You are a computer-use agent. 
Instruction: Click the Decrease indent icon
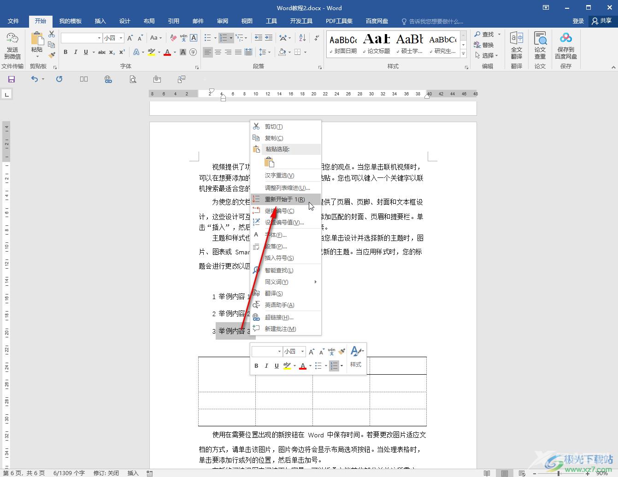click(258, 38)
